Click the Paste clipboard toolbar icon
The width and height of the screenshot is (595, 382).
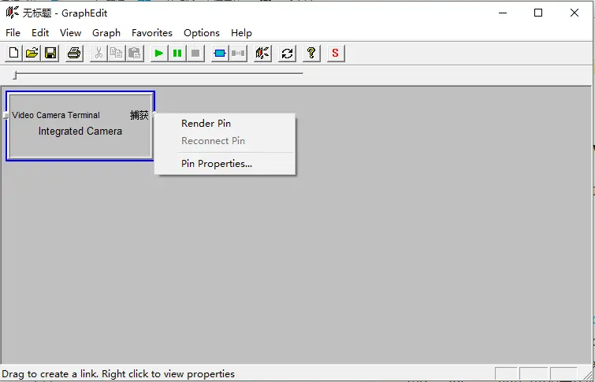(x=135, y=53)
